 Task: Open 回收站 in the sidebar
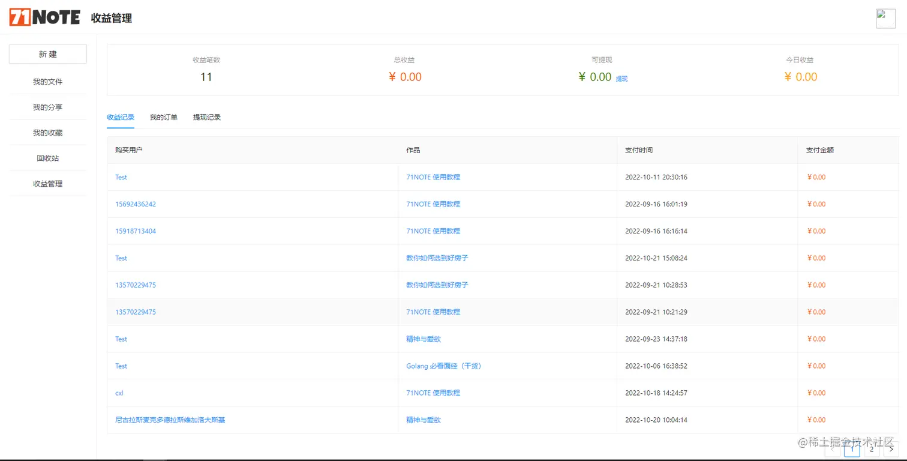[x=48, y=158]
